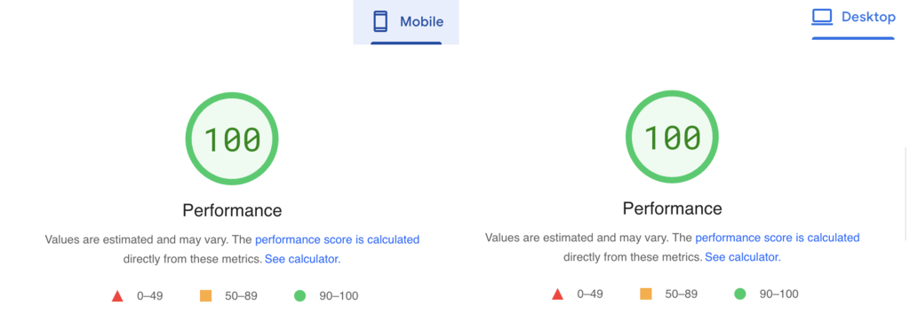Viewport: 910px width, 321px height.
Task: Click the desktop 100 performance score gauge
Action: coord(672,137)
